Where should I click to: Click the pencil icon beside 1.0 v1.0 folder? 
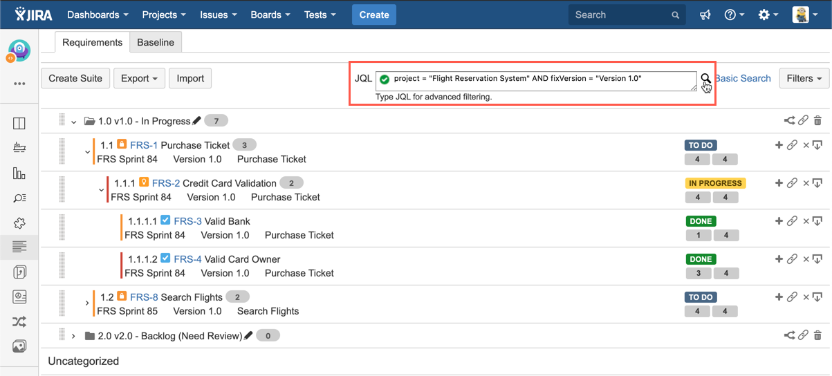pos(196,121)
